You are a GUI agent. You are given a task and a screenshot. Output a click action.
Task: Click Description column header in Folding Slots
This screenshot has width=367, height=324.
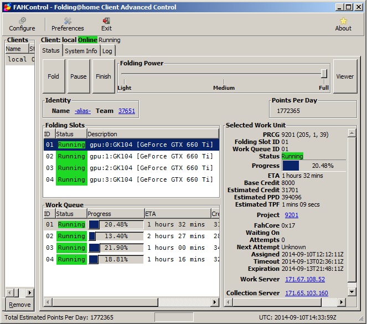tap(153, 134)
